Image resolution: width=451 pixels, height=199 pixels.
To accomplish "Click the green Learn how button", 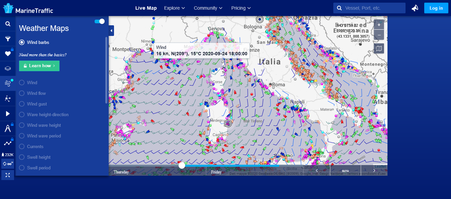I will [x=39, y=66].
